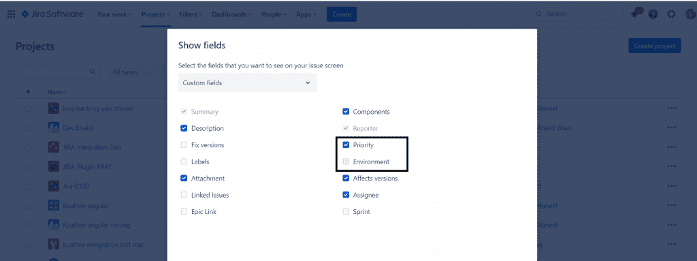This screenshot has height=261, width=697.
Task: Open the Projects menu dropdown
Action: click(156, 14)
